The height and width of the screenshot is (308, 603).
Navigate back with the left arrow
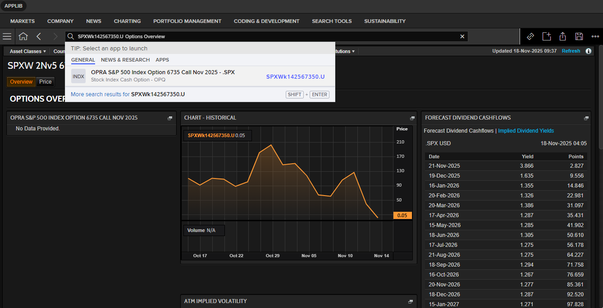(x=39, y=36)
